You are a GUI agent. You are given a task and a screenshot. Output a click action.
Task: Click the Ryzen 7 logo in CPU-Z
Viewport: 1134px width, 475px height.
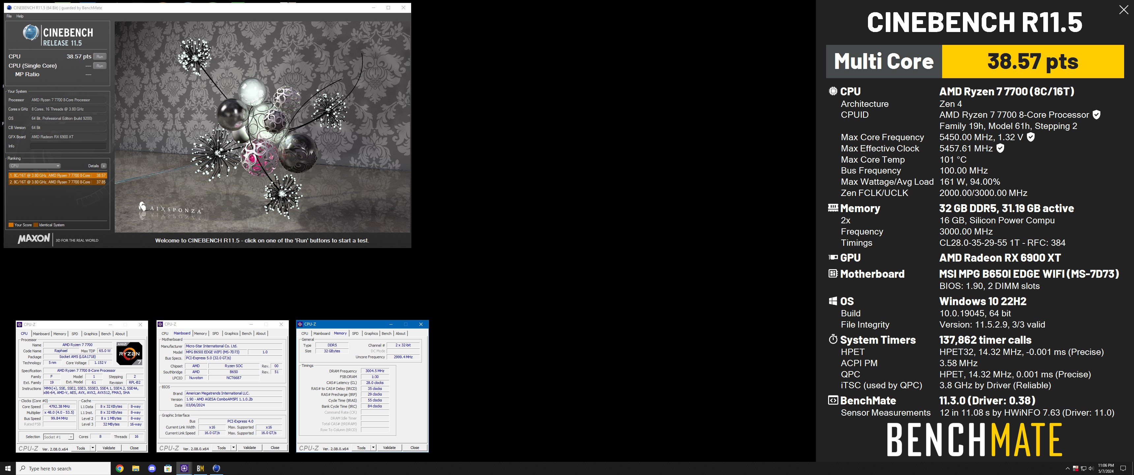point(130,353)
